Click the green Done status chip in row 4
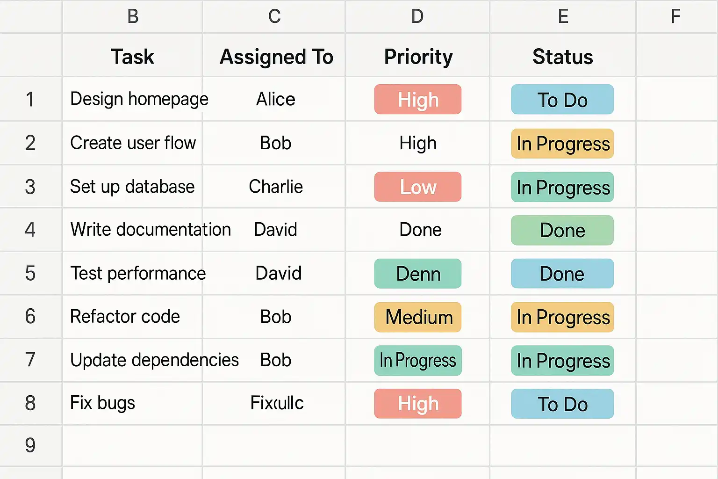This screenshot has height=479, width=718. point(562,230)
